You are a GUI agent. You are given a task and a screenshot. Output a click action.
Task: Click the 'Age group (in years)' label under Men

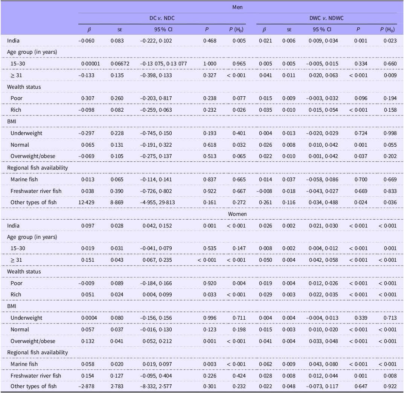pyautogui.click(x=32, y=52)
